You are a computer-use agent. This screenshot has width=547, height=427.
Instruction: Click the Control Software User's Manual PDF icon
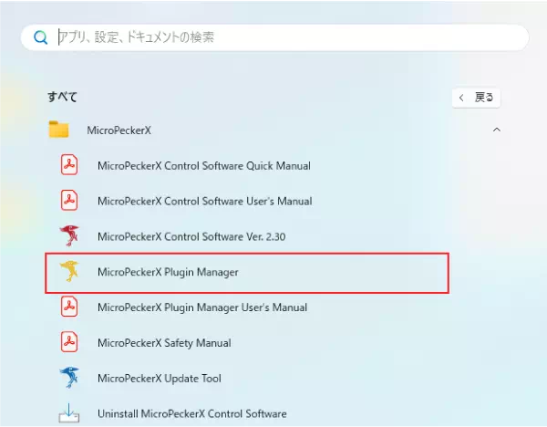[x=69, y=201]
